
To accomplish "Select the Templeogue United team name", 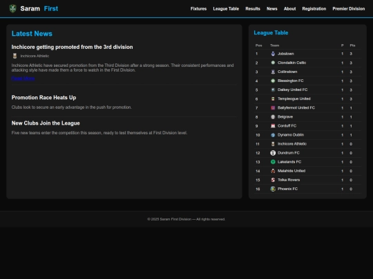I will pos(294,99).
